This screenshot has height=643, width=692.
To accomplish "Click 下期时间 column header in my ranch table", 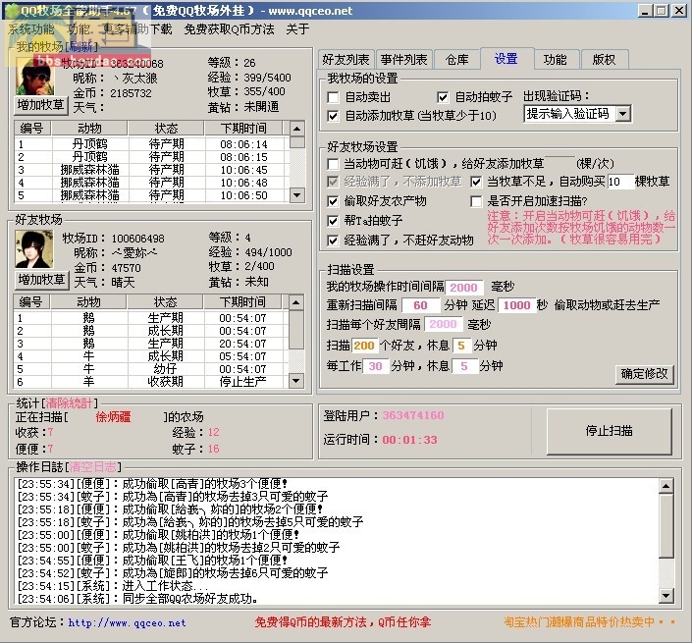I will pos(243,128).
